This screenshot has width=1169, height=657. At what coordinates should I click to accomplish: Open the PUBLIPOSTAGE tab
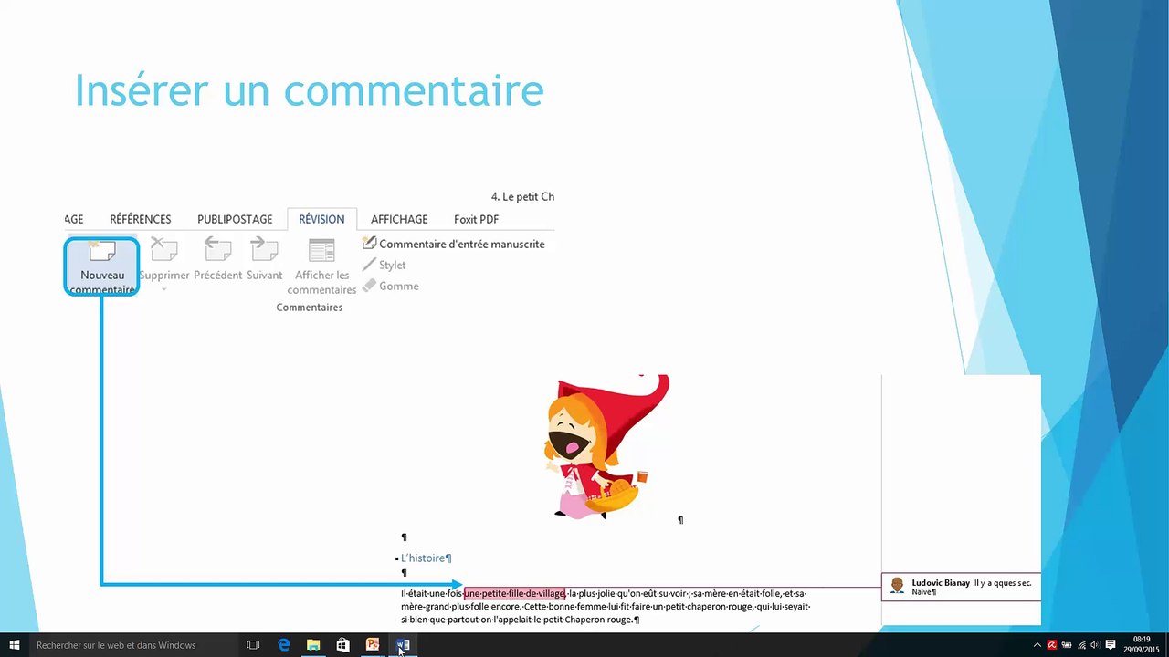click(x=235, y=219)
